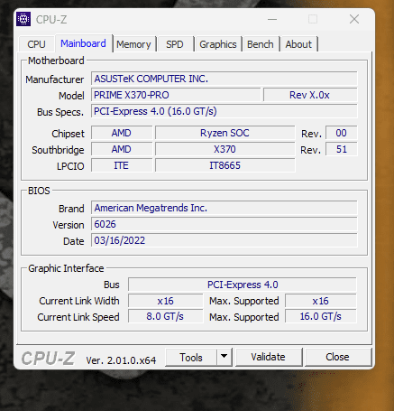This screenshot has width=394, height=411.
Task: Click the Rev X.0x field
Action: pyautogui.click(x=310, y=95)
